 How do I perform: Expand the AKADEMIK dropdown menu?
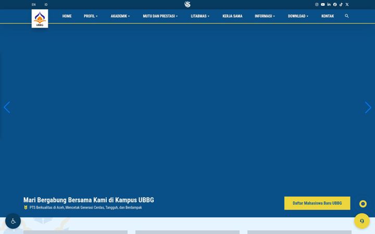tap(120, 16)
